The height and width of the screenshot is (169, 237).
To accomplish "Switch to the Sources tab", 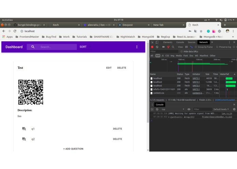I will pyautogui.click(x=192, y=42).
